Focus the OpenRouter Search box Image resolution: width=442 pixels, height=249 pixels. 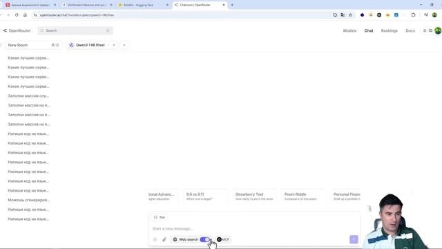point(75,30)
